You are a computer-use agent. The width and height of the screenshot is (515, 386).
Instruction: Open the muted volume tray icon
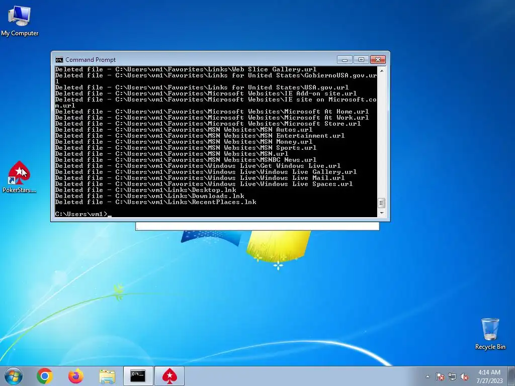(x=464, y=376)
